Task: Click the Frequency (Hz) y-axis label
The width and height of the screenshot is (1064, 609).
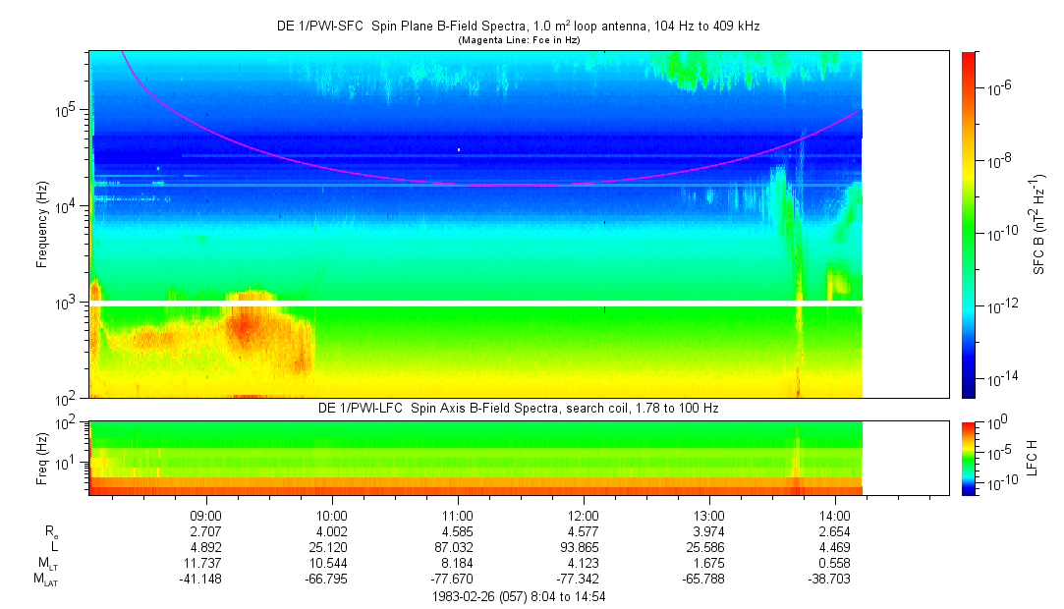Action: point(42,224)
